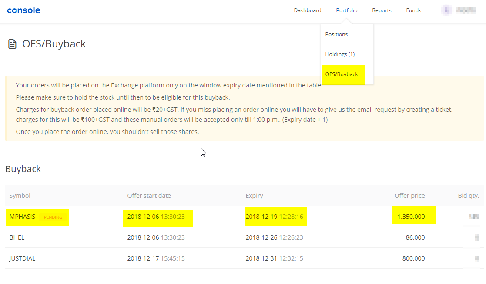
Task: Navigate to the Reports section
Action: coord(382,10)
